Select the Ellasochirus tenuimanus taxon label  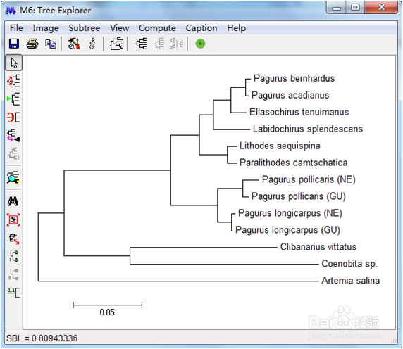pos(299,112)
